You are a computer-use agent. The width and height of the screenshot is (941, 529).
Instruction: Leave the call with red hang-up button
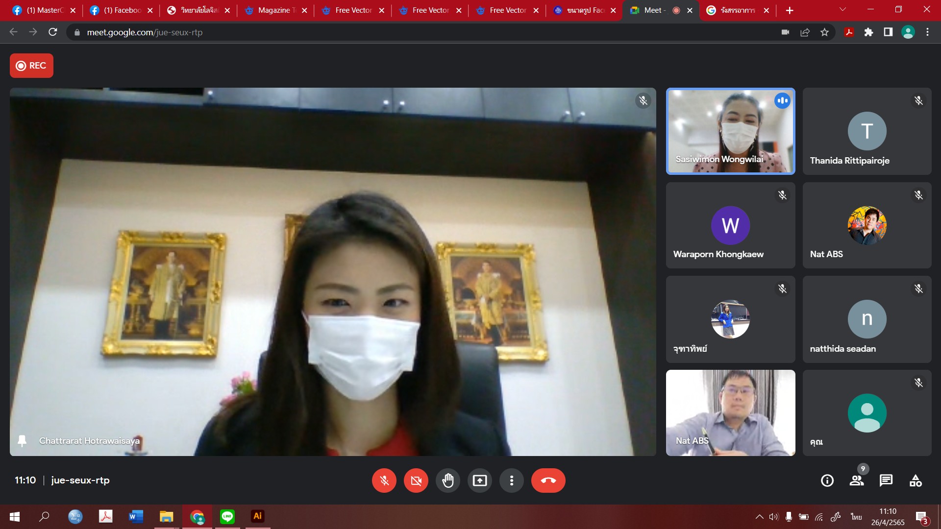(x=548, y=481)
